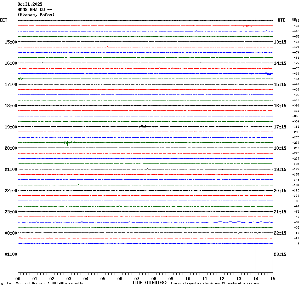Click the UTC column header
Screen dimensions: 301x288
click(x=281, y=20)
